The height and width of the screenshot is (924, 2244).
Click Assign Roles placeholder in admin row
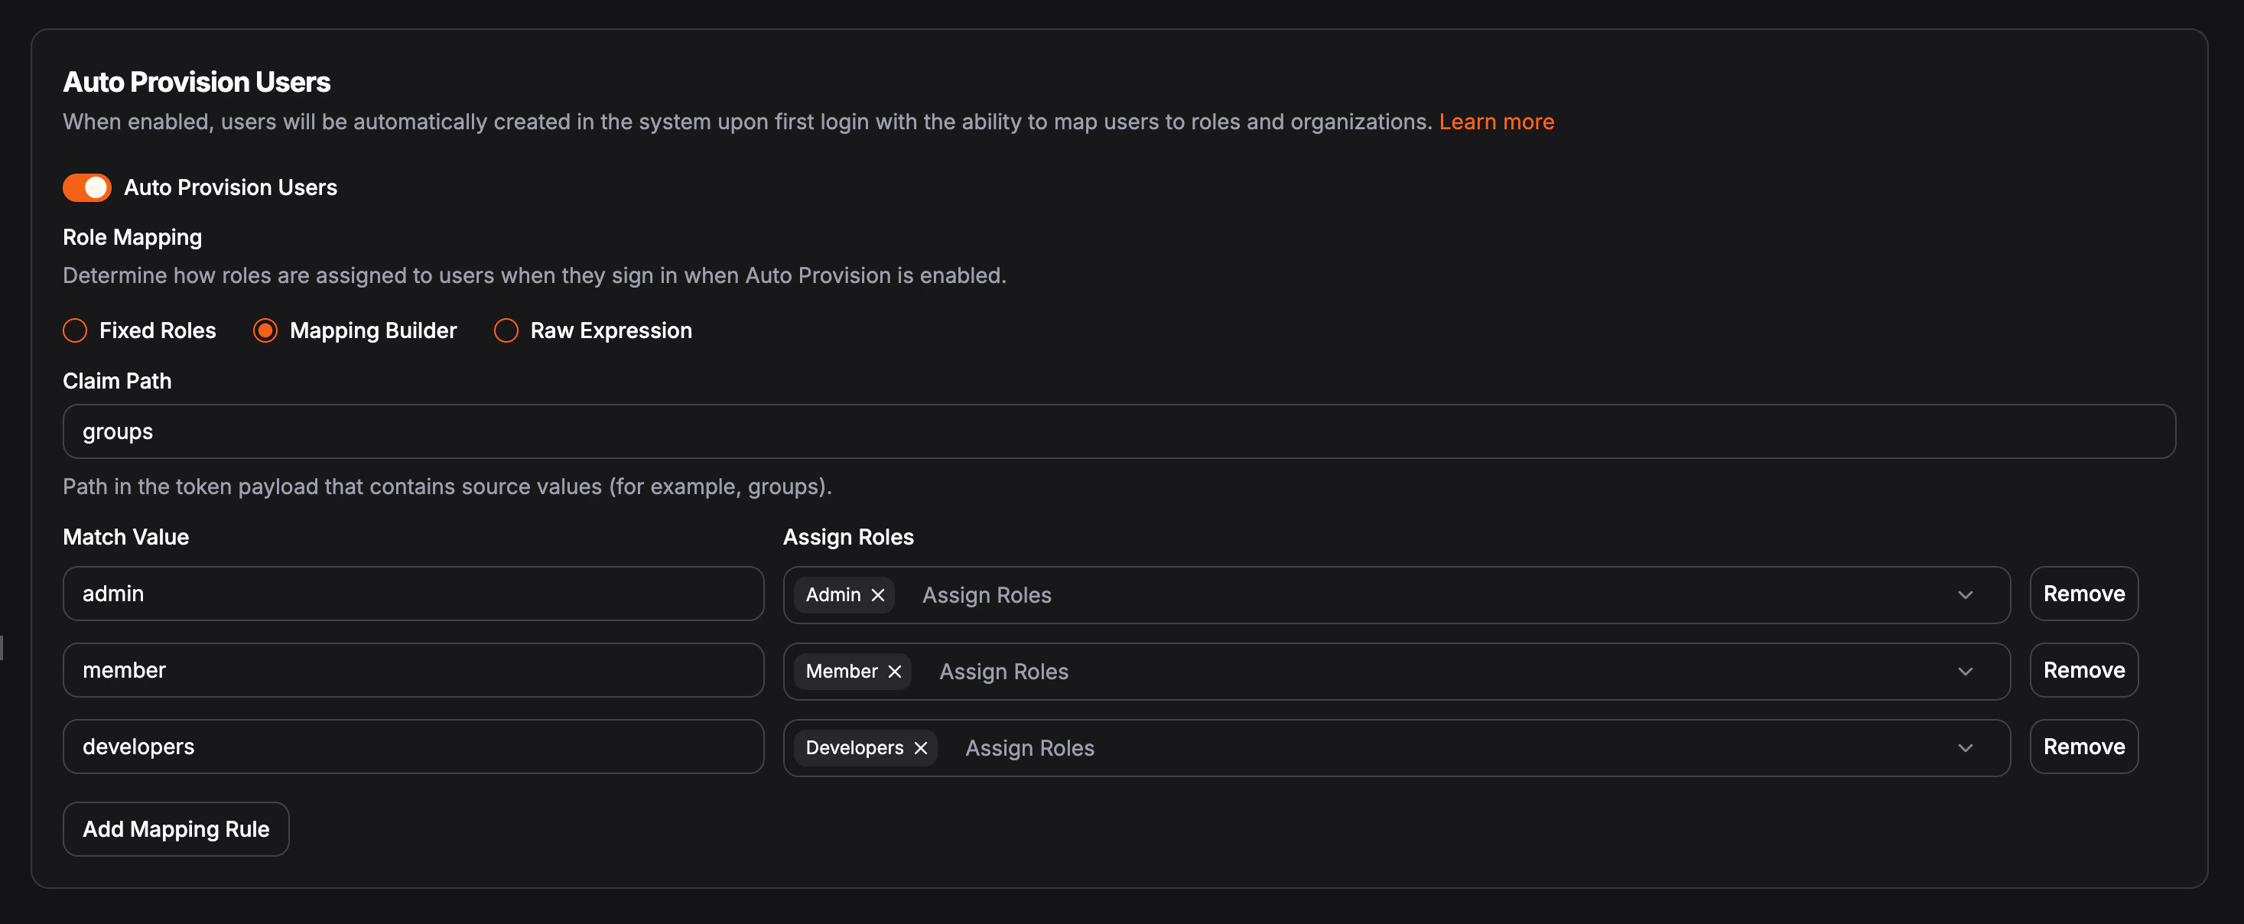pyautogui.click(x=987, y=596)
